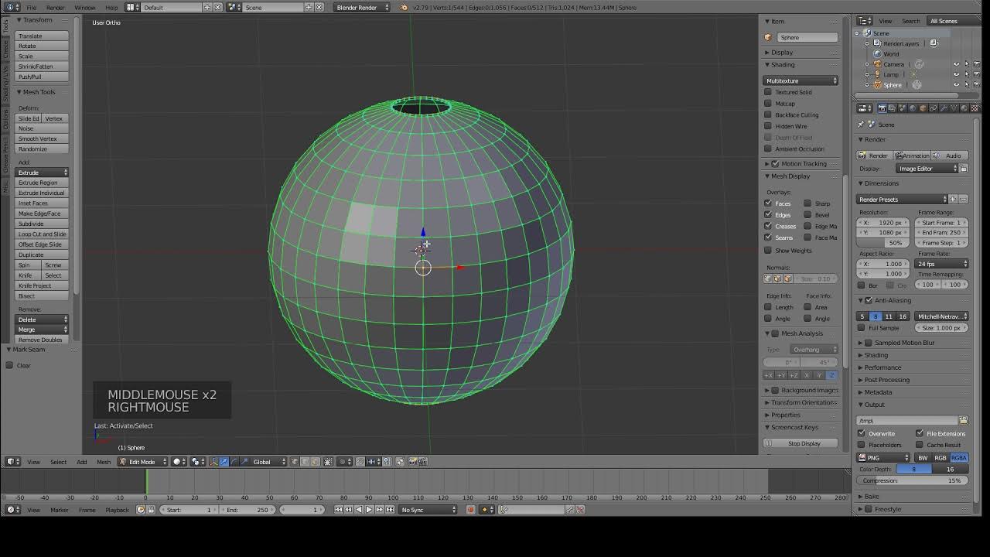The height and width of the screenshot is (557, 990).
Task: Click the Subdivide button
Action: point(43,224)
